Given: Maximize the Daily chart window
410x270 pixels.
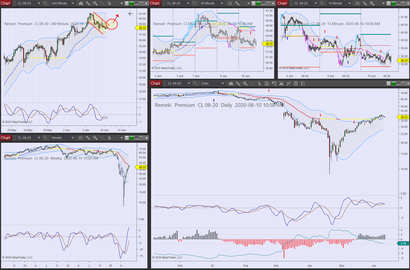Looking at the screenshot, I should (403, 83).
